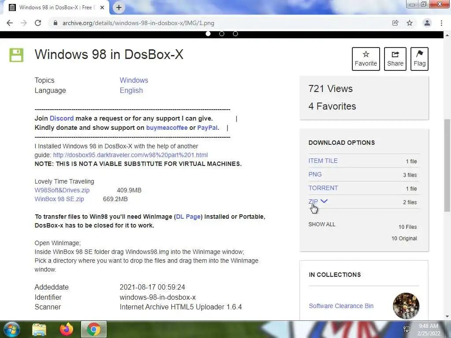Click the address bar URL

tap(138, 23)
